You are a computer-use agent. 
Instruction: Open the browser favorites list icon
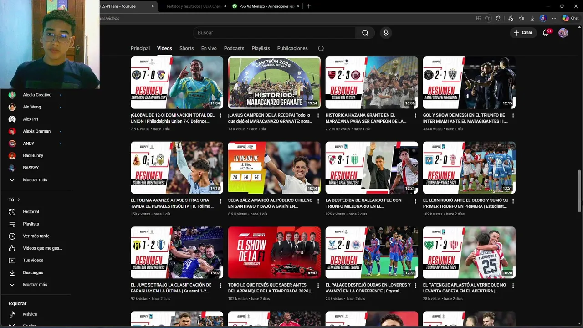pyautogui.click(x=521, y=18)
